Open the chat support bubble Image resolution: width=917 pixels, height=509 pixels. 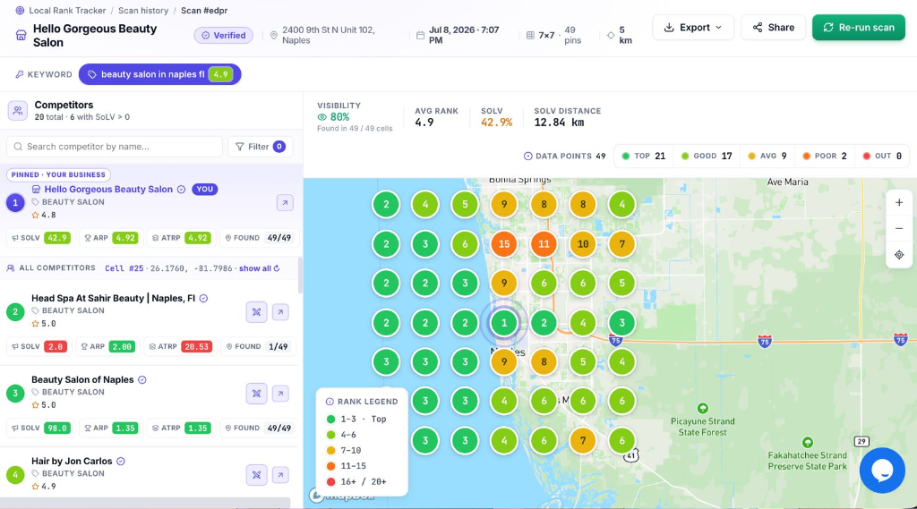coord(882,471)
